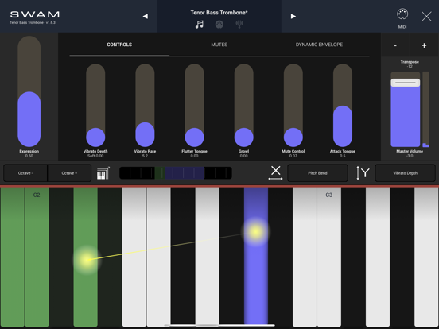The height and width of the screenshot is (329, 439).
Task: Open the tuning fork settings icon
Action: coord(239,25)
